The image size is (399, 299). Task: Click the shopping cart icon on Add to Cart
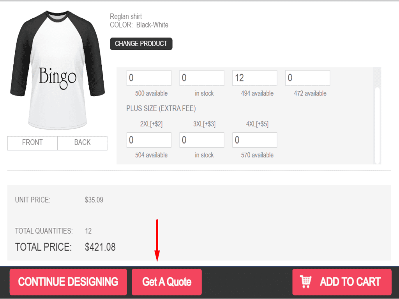306,281
